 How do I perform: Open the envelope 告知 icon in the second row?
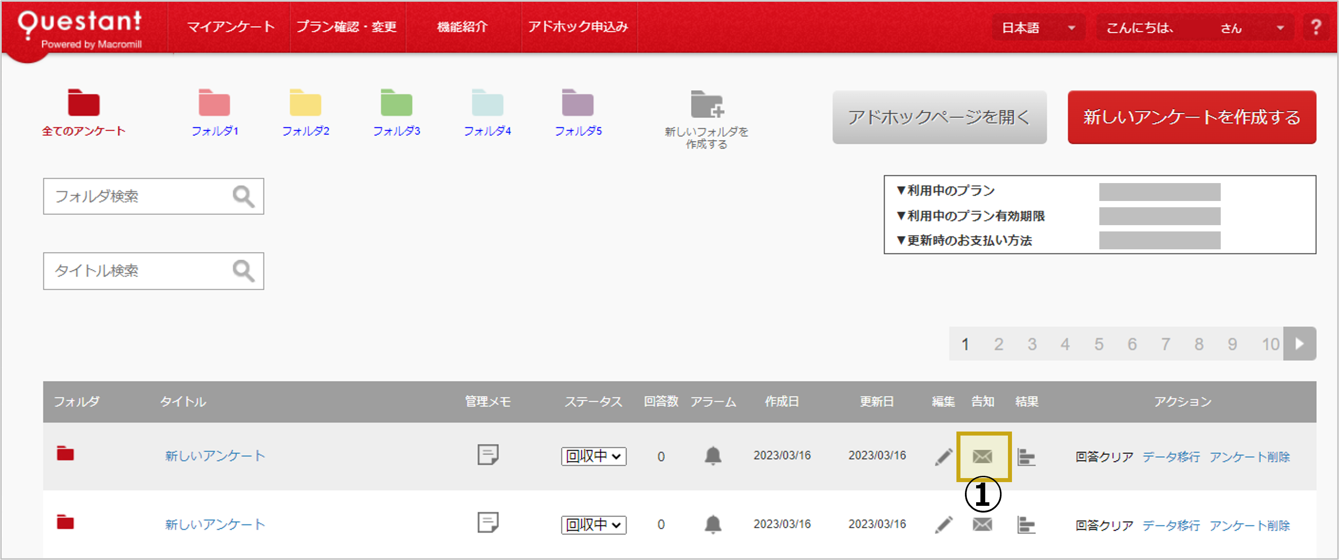click(982, 525)
